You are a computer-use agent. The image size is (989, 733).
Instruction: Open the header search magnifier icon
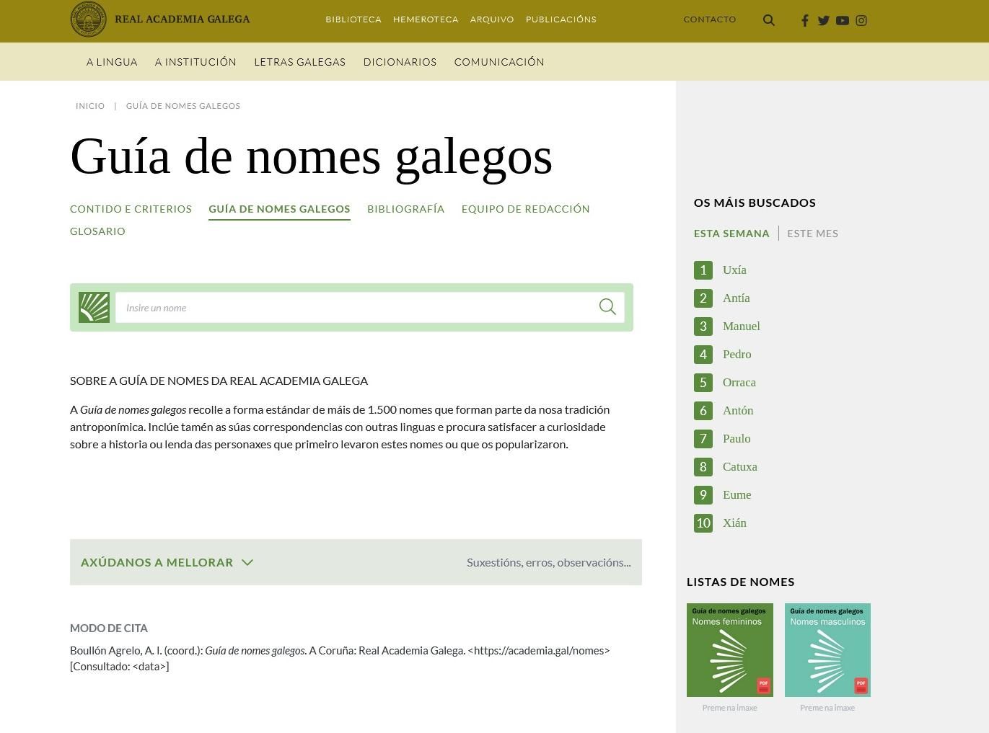[x=769, y=20]
